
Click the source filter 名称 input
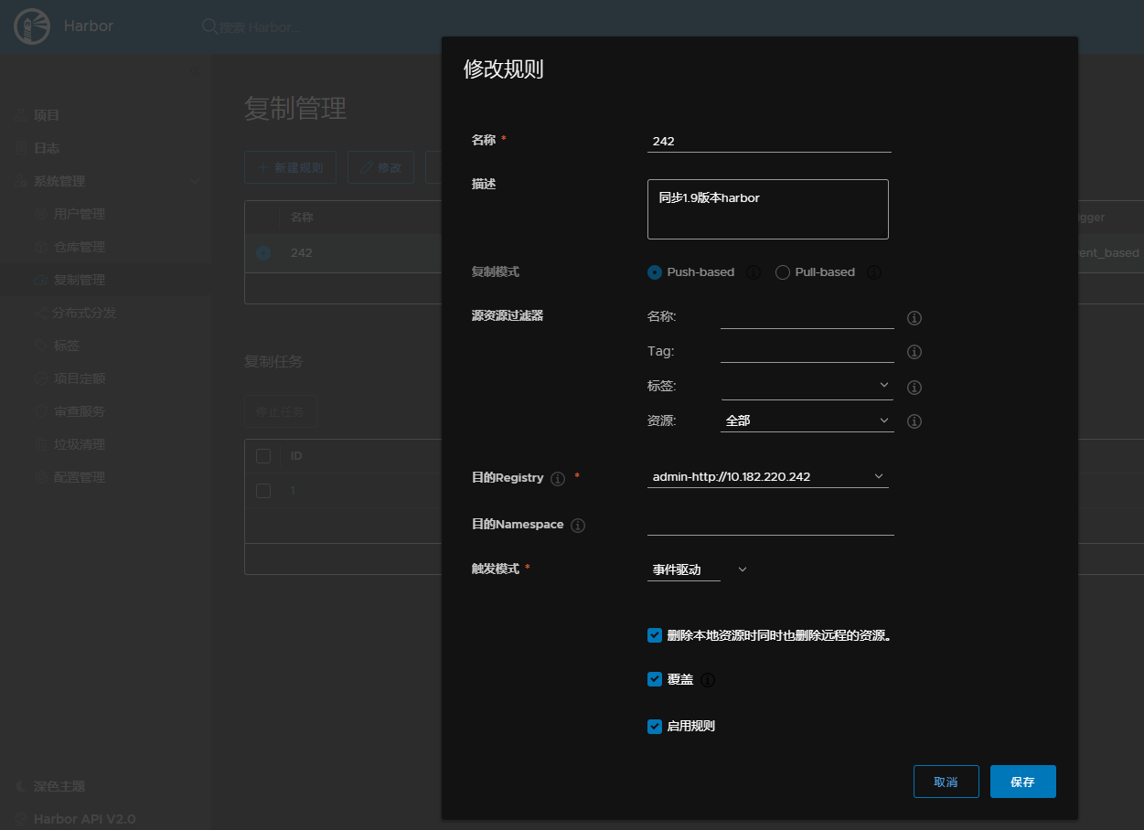(x=807, y=317)
